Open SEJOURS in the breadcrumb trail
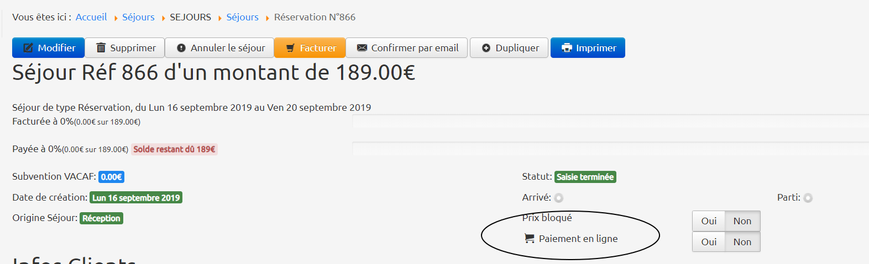869x264 pixels. (190, 17)
